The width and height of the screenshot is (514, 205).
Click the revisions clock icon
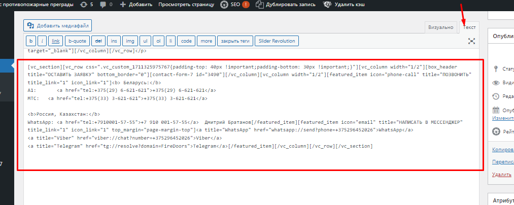pos(496,96)
